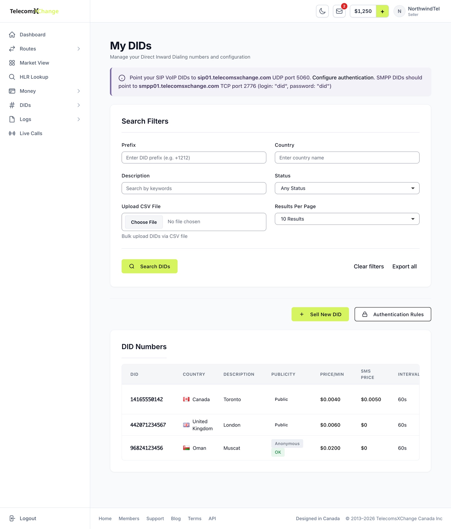Expand the Money submenu chevron
Image resolution: width=451 pixels, height=529 pixels.
[x=79, y=91]
